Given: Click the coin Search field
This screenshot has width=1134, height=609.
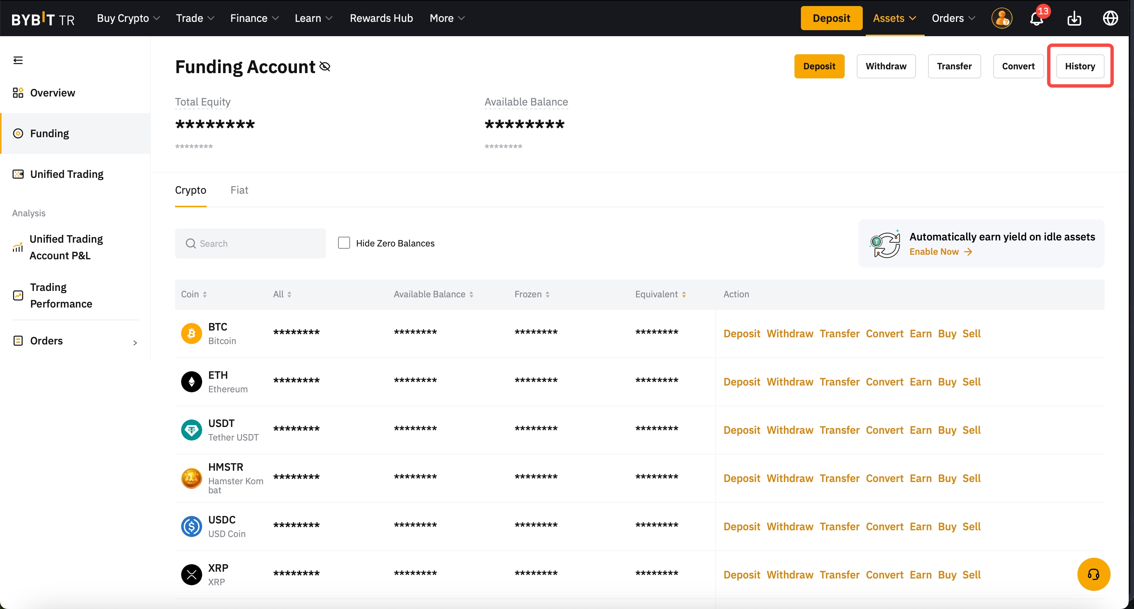Looking at the screenshot, I should coord(250,243).
